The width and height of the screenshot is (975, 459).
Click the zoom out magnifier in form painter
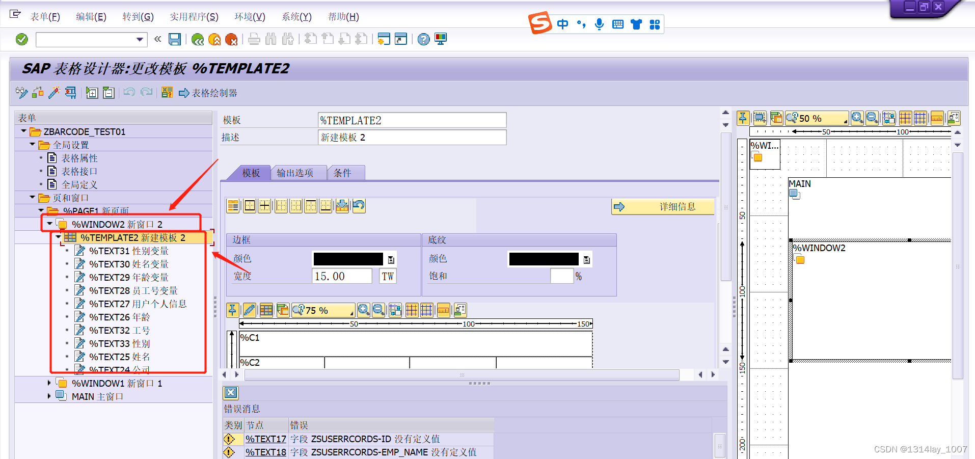pyautogui.click(x=872, y=118)
